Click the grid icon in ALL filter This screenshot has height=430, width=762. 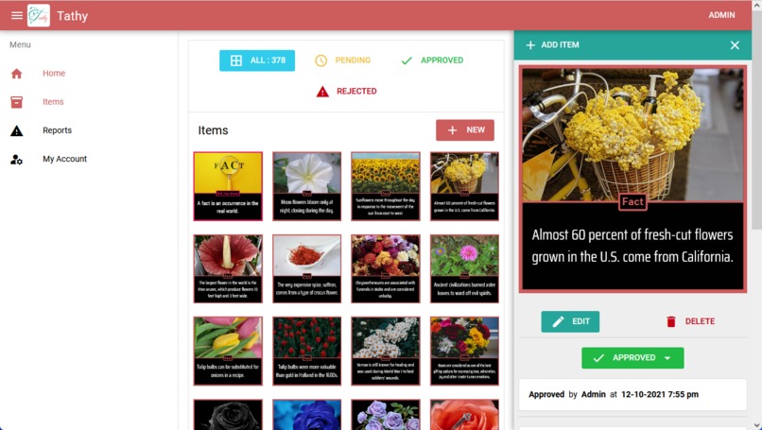236,60
